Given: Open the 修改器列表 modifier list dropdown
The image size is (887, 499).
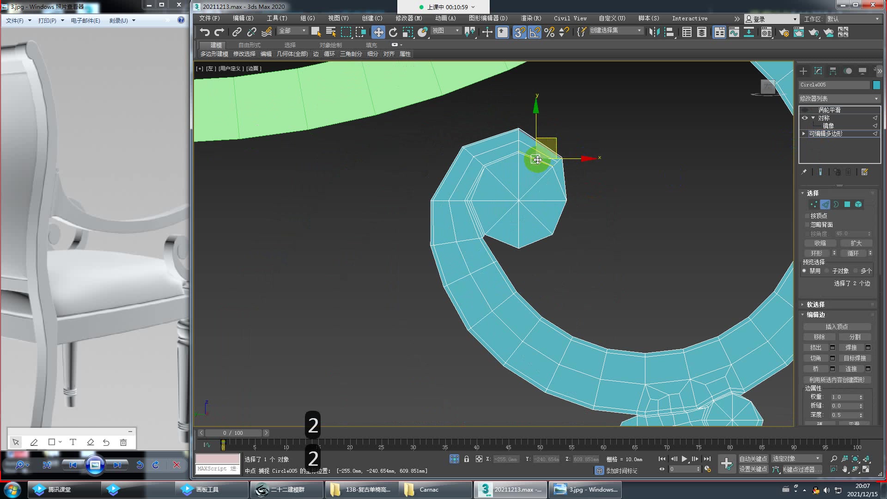Looking at the screenshot, I should 839,98.
